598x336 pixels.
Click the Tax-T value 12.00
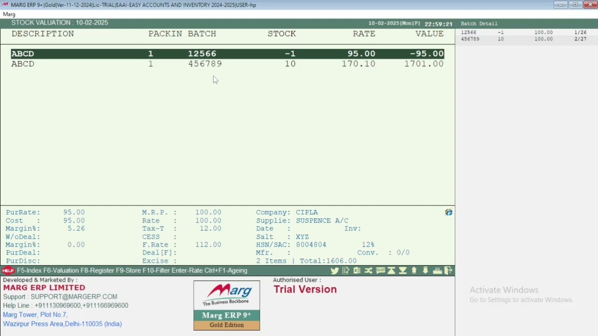point(210,229)
